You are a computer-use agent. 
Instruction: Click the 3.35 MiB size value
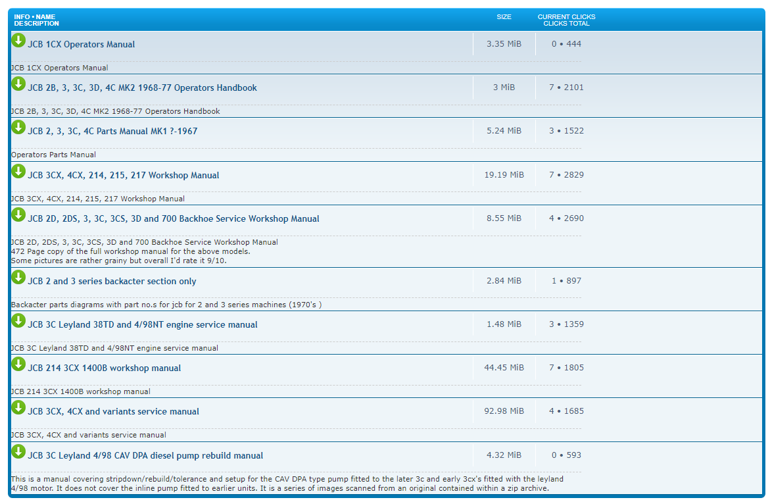click(x=504, y=43)
